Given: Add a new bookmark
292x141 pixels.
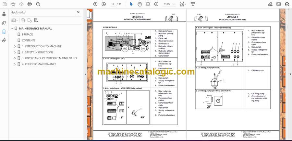Looking at the screenshot, I should (30, 20).
